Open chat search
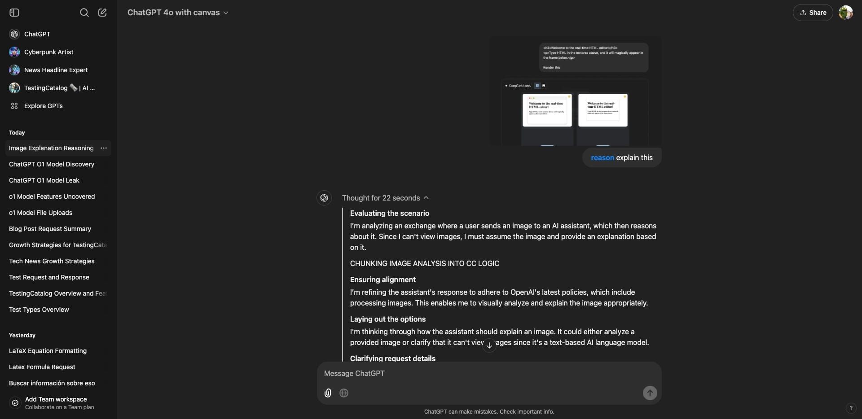Screen dimensions: 862x419 [x=84, y=13]
